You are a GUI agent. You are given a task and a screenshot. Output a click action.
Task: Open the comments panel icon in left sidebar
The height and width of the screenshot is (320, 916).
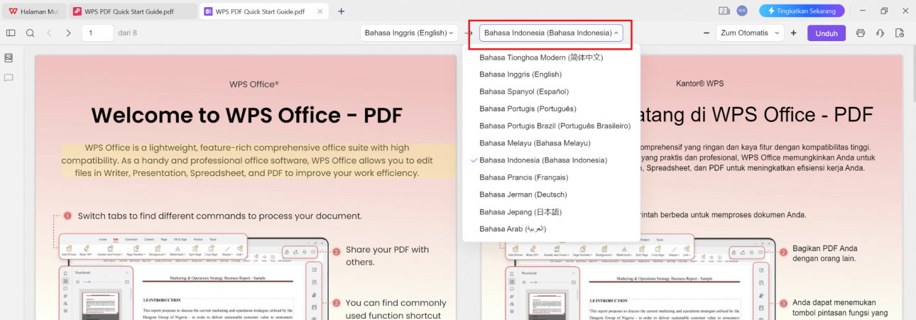[x=9, y=77]
